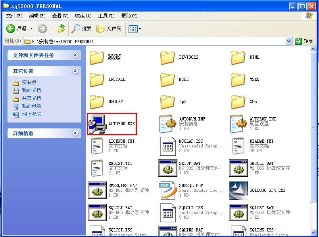
Task: Open the 文件(F) menu
Action: click(14, 16)
